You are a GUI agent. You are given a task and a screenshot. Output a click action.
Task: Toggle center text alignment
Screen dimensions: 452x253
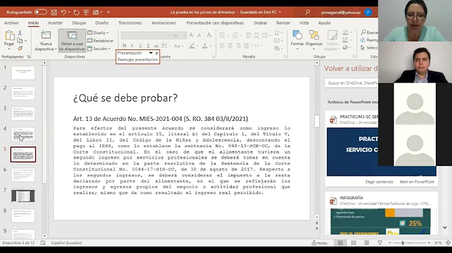(230, 46)
